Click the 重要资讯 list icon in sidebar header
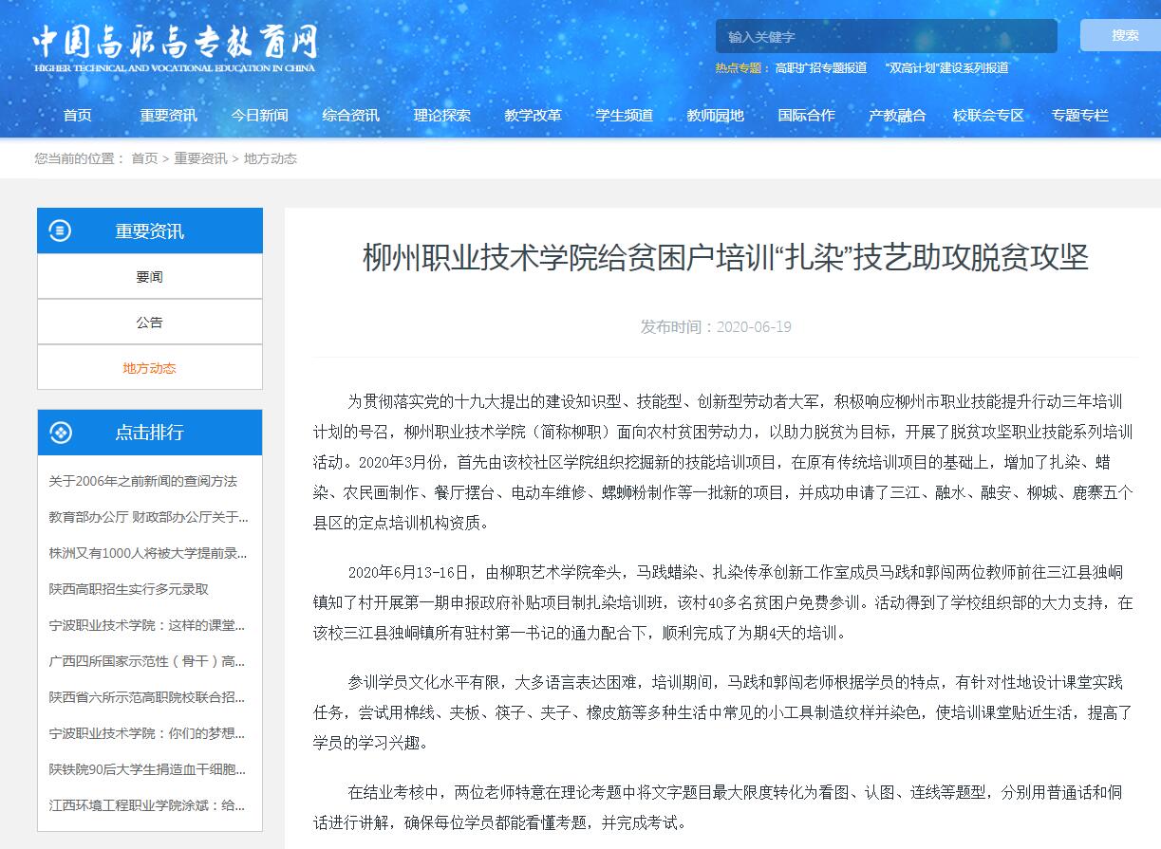The image size is (1161, 849). pos(61,231)
